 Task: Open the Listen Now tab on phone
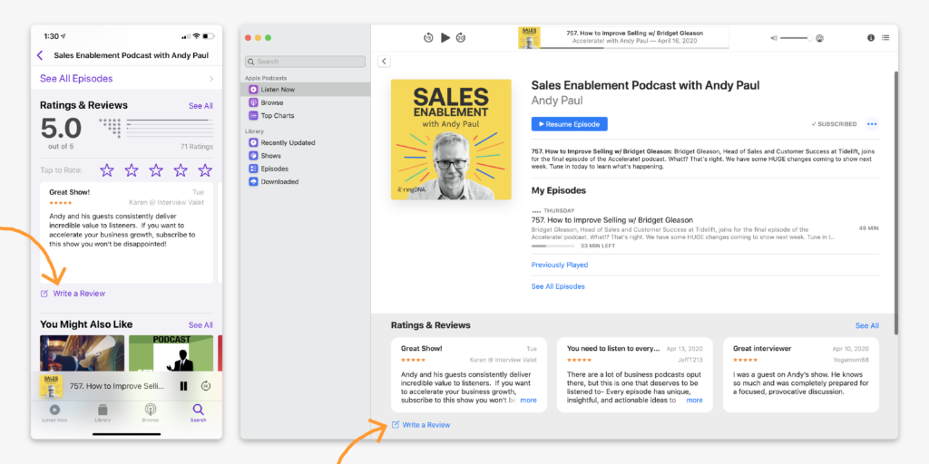pos(54,412)
